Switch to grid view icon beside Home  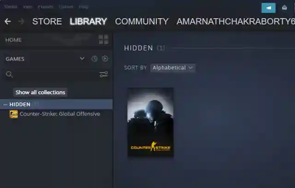103,40
